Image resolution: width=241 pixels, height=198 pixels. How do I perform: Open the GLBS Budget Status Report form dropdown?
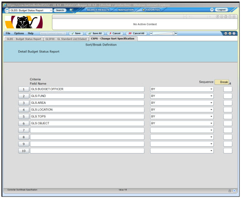(51, 10)
